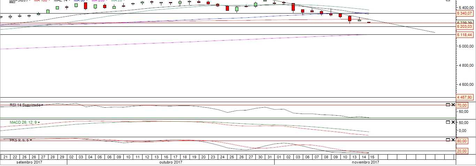
Task: Click date 29 on the time axis
Action: click(61, 157)
